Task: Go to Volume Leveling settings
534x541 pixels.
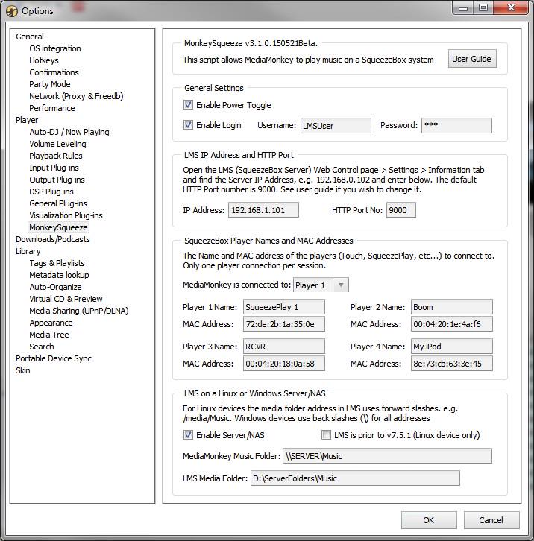Action: pos(57,144)
